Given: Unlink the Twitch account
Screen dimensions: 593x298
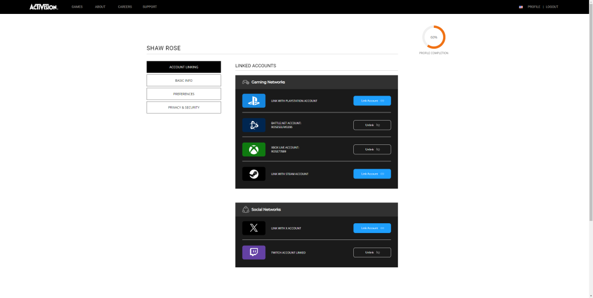Looking at the screenshot, I should pos(372,253).
